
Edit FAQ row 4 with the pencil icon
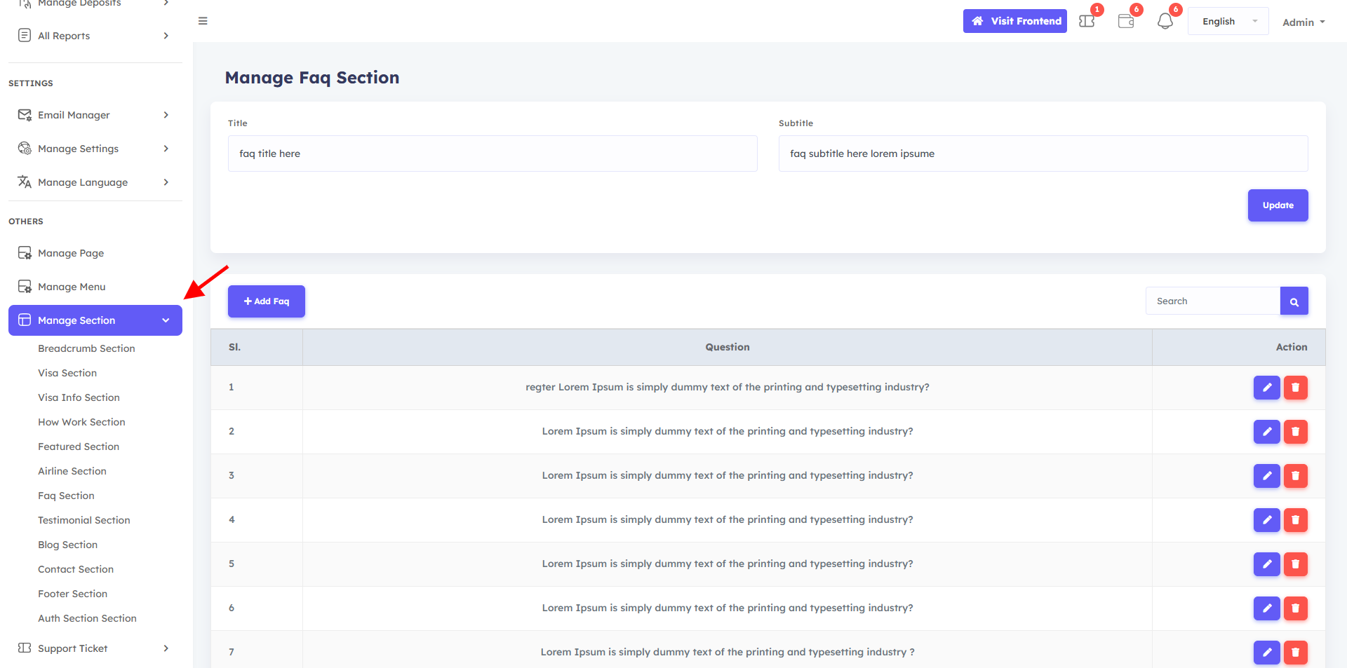coord(1267,520)
